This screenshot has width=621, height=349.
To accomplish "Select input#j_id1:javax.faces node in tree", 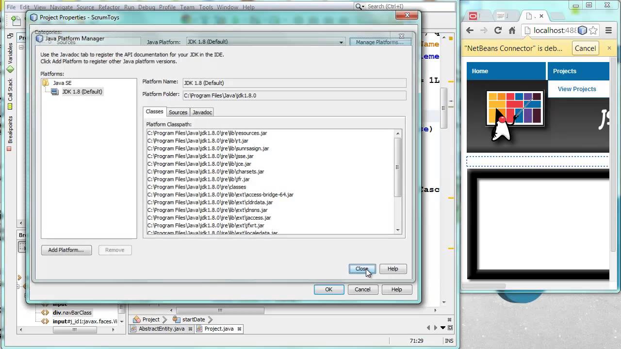I will tap(85, 321).
